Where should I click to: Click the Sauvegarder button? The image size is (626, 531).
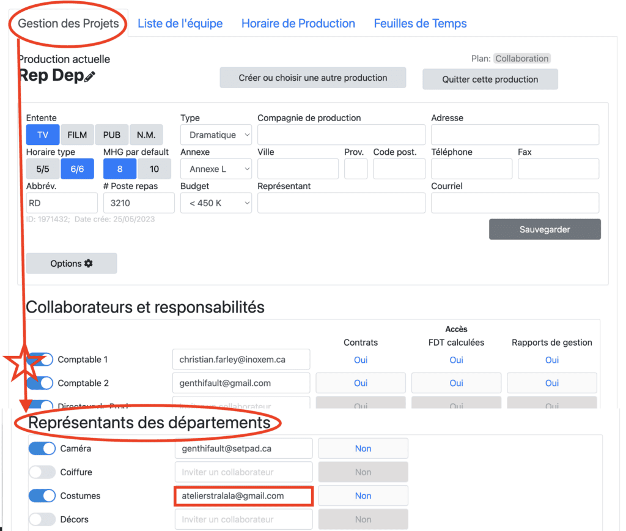pyautogui.click(x=544, y=229)
